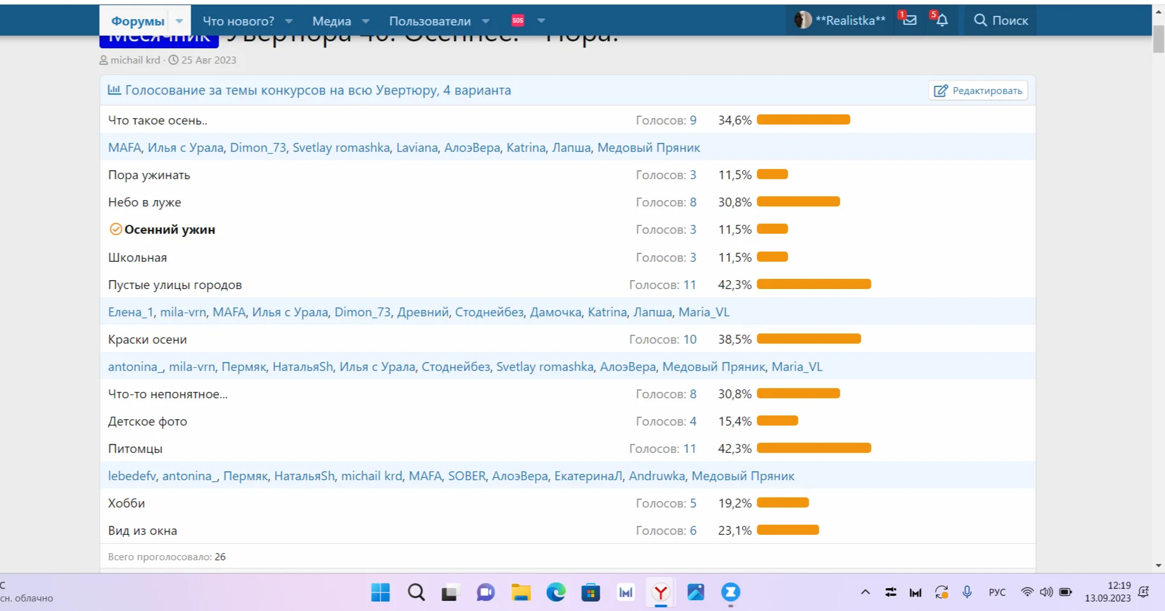The width and height of the screenshot is (1165, 611).
Task: Click the red SOS icon in navigation
Action: [x=518, y=20]
